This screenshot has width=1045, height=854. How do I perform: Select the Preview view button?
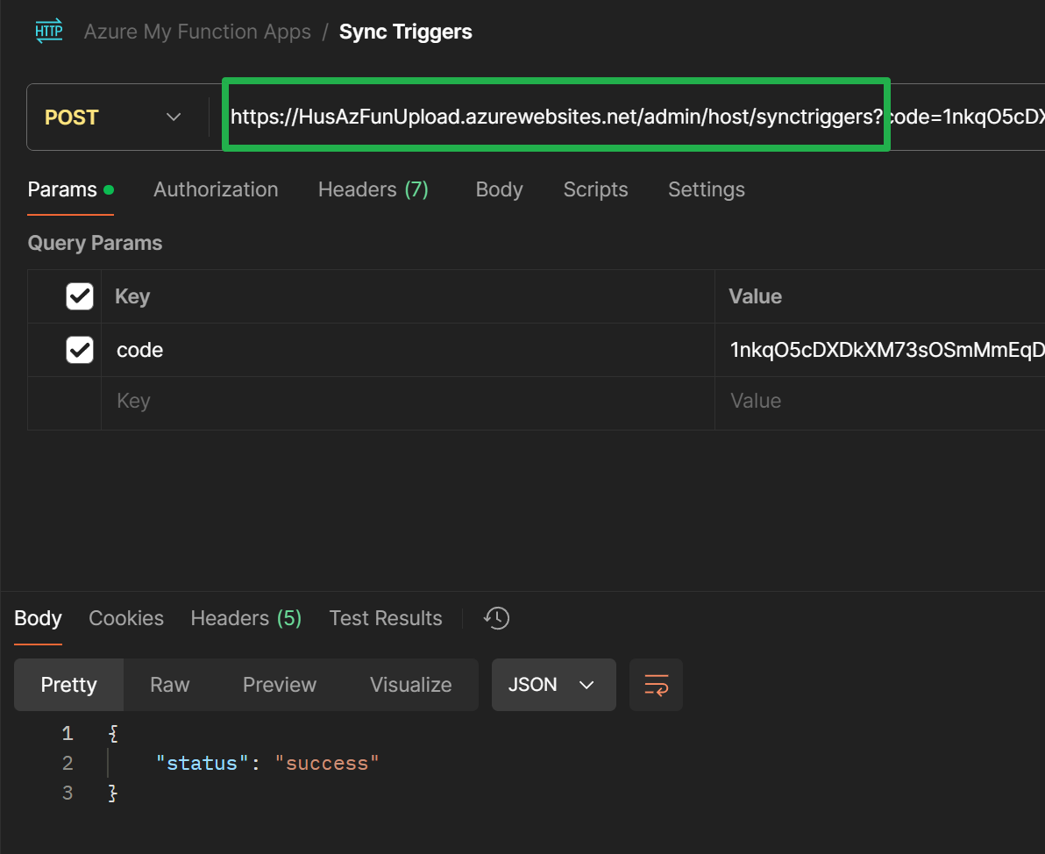point(280,685)
